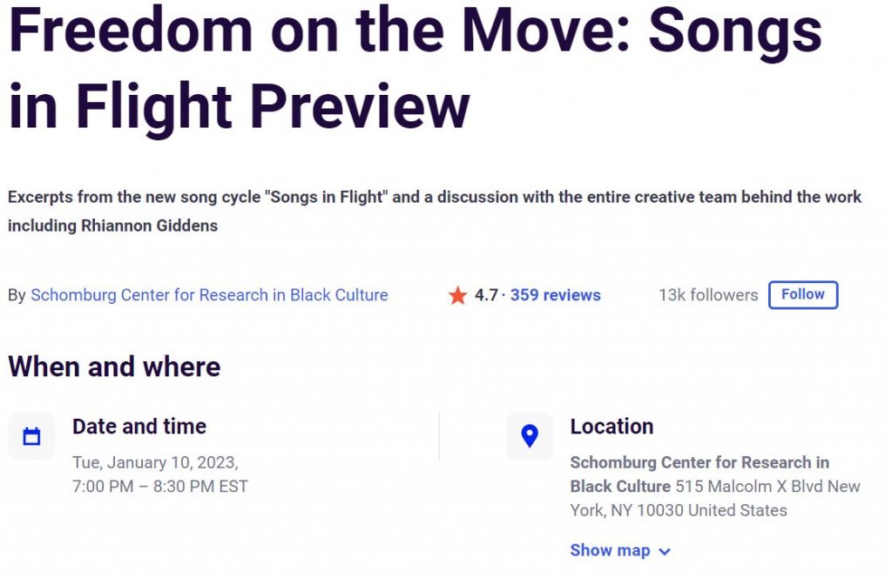
Task: View the 359 reviews link
Action: coord(555,294)
